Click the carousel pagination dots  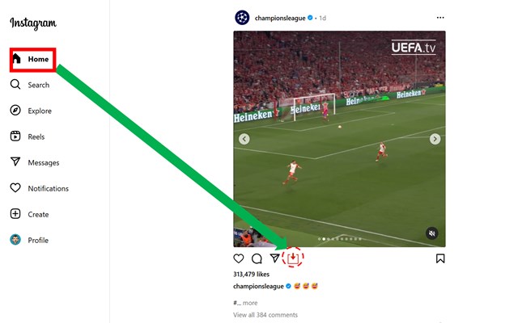point(340,239)
